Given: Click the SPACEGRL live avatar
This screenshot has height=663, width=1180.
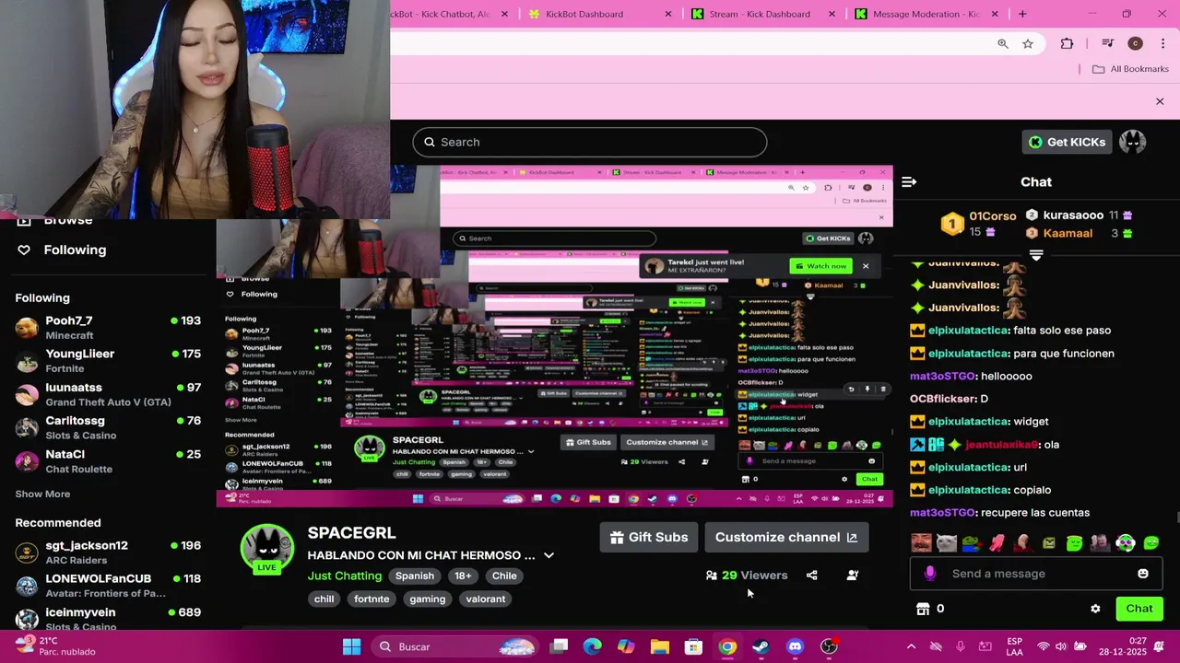Looking at the screenshot, I should click(267, 551).
